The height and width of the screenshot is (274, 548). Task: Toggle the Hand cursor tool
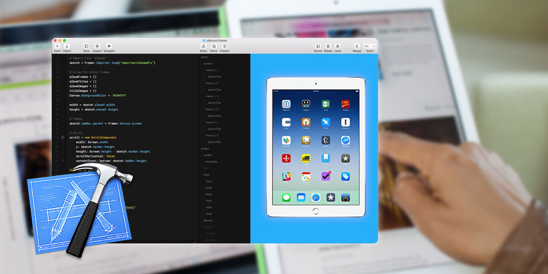(x=337, y=46)
